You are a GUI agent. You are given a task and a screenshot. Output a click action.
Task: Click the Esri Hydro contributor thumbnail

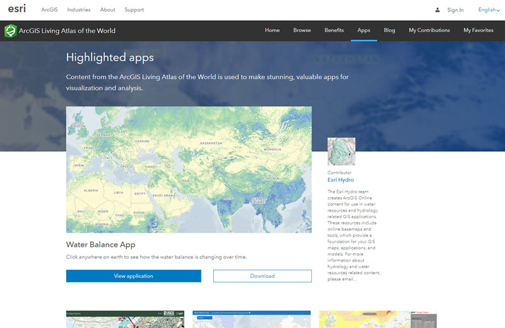point(342,152)
